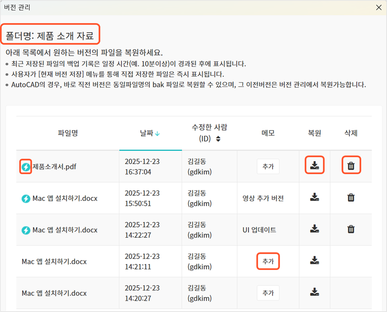
Task: Click the lightning icon on the 14:22:27 row
Action: point(26,230)
